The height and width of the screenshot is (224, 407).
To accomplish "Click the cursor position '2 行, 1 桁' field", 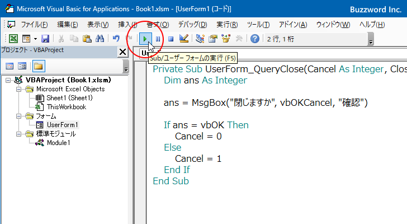I will click(316, 39).
